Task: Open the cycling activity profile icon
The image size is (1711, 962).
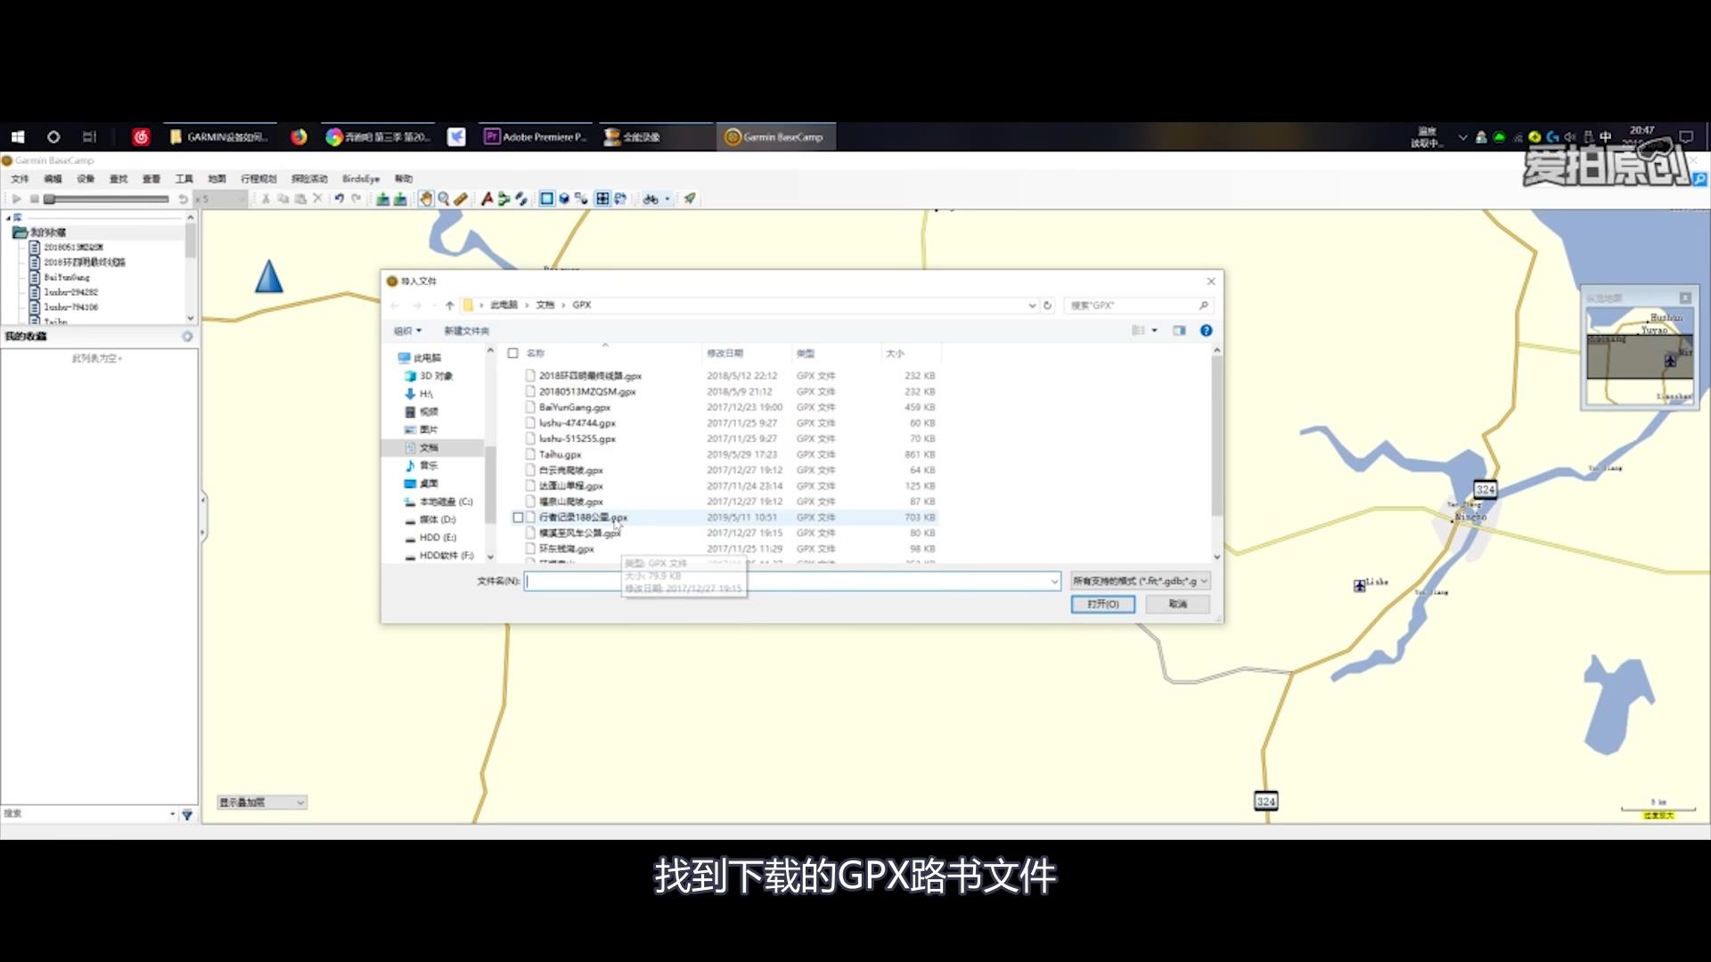Action: coord(651,198)
